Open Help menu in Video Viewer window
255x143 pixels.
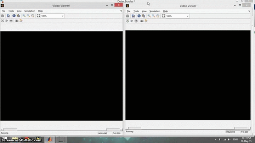pyautogui.click(x=165, y=11)
